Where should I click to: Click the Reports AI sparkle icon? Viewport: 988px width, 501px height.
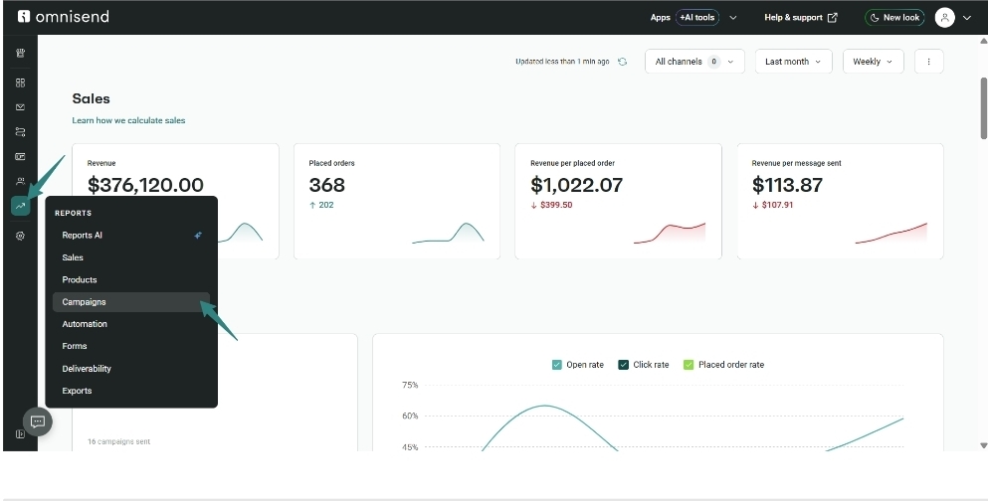tap(198, 236)
